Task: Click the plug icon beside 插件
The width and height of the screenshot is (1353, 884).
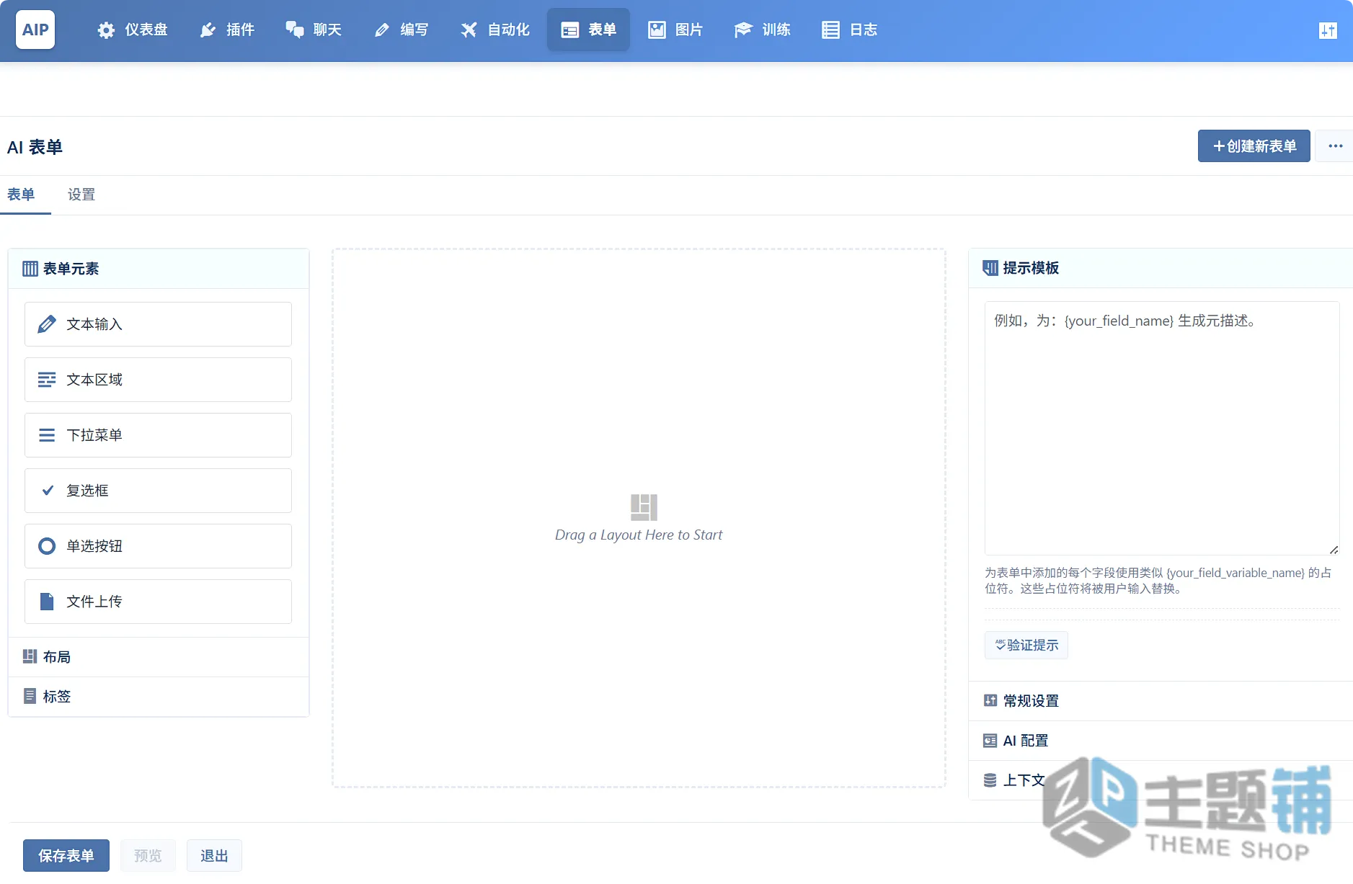Action: click(x=208, y=30)
